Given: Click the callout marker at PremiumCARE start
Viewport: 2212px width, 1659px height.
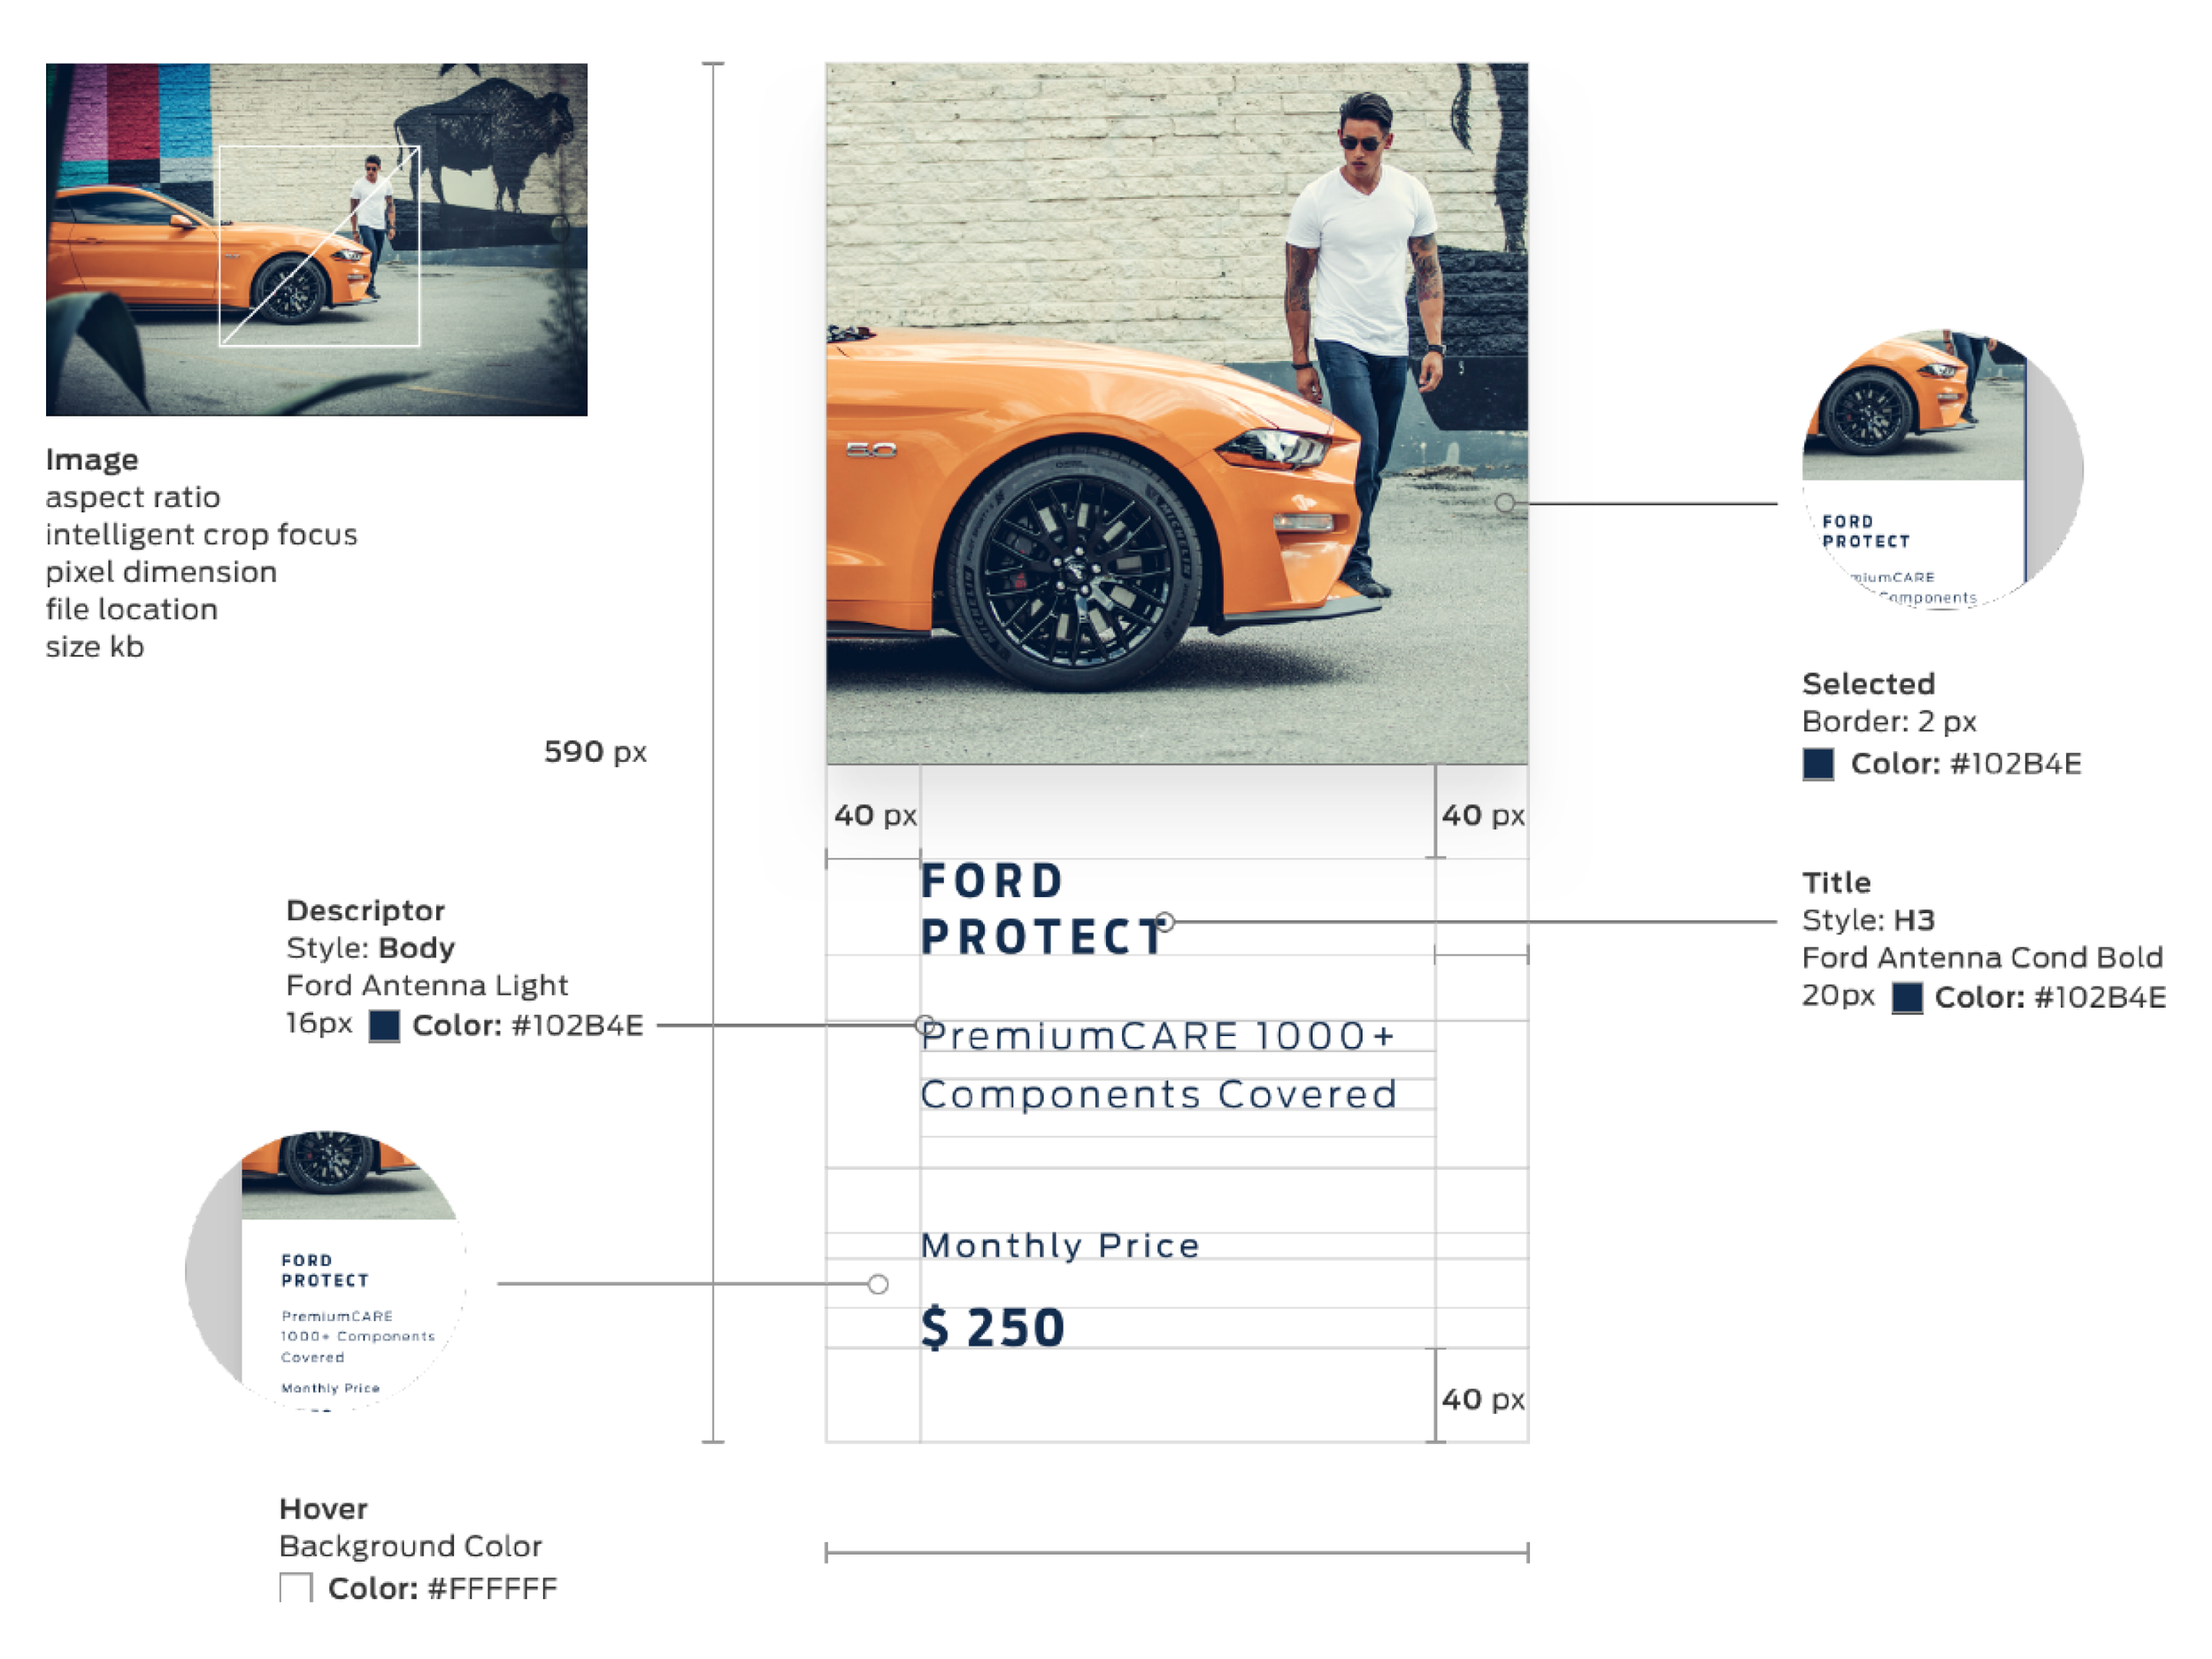Looking at the screenshot, I should pos(925,1025).
